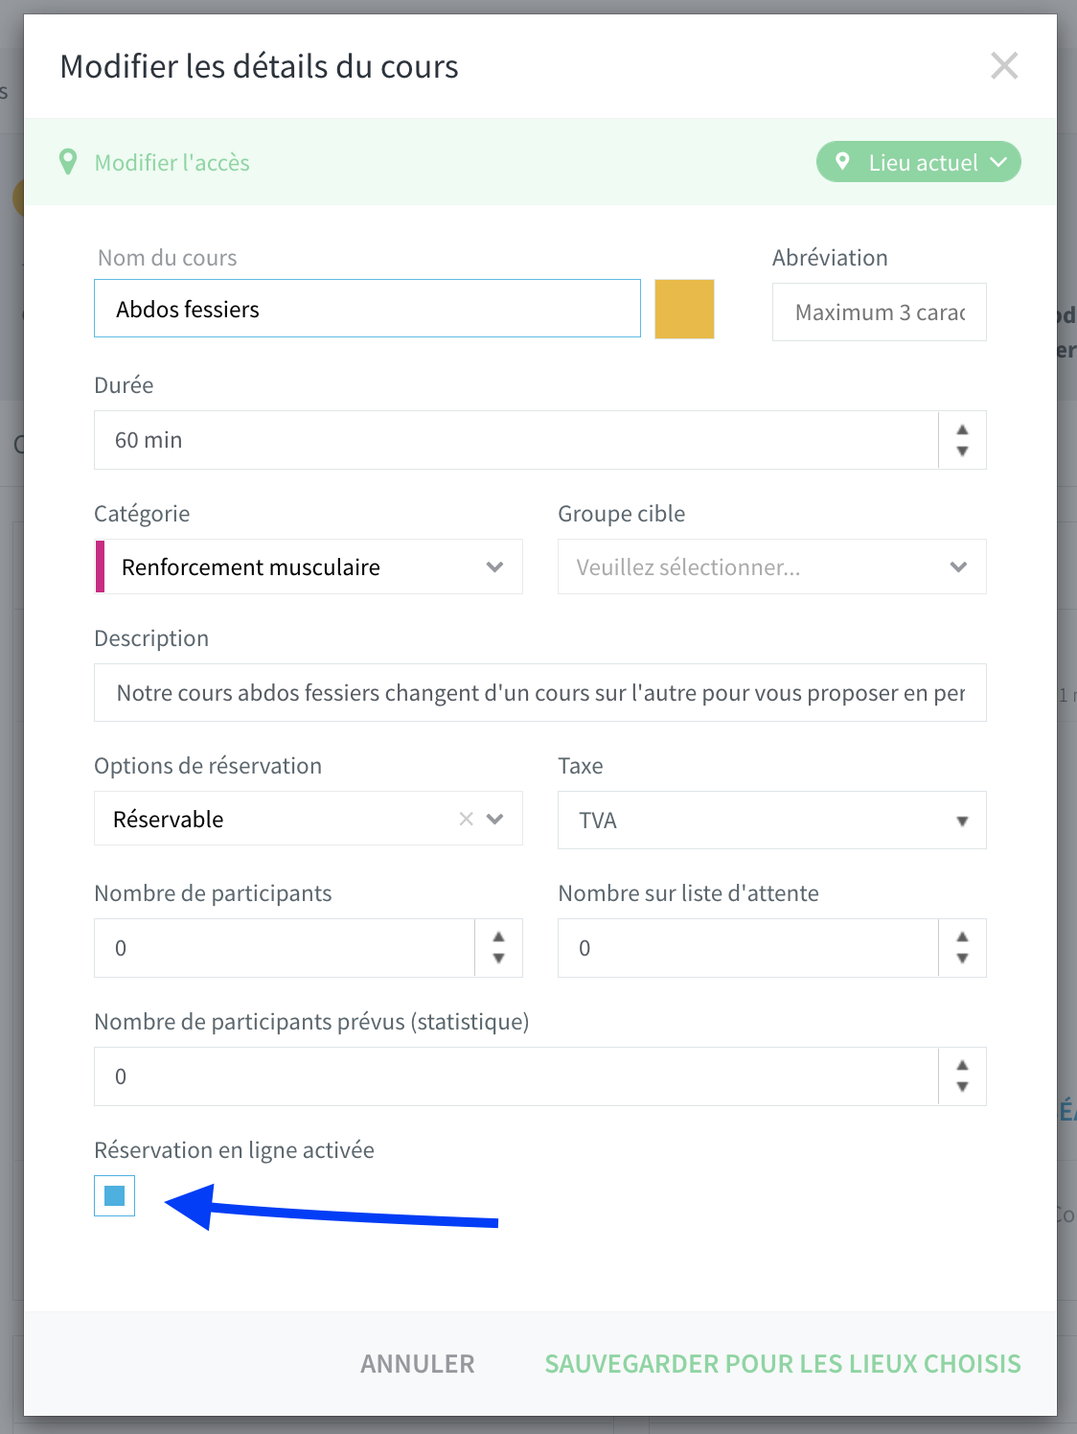1077x1434 pixels.
Task: Click SAUVEGARDER POUR LES LIEUX CHOISIS
Action: pos(783,1364)
